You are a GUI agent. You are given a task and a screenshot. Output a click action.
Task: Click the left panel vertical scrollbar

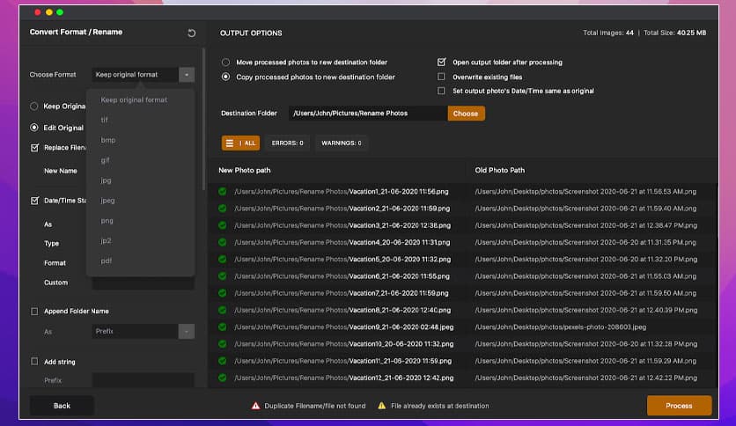coord(203,119)
